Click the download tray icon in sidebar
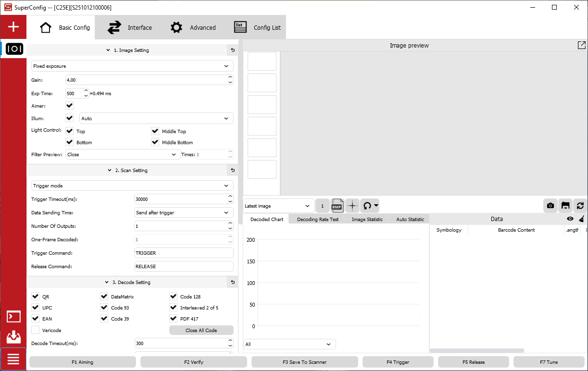588x371 pixels. click(13, 337)
